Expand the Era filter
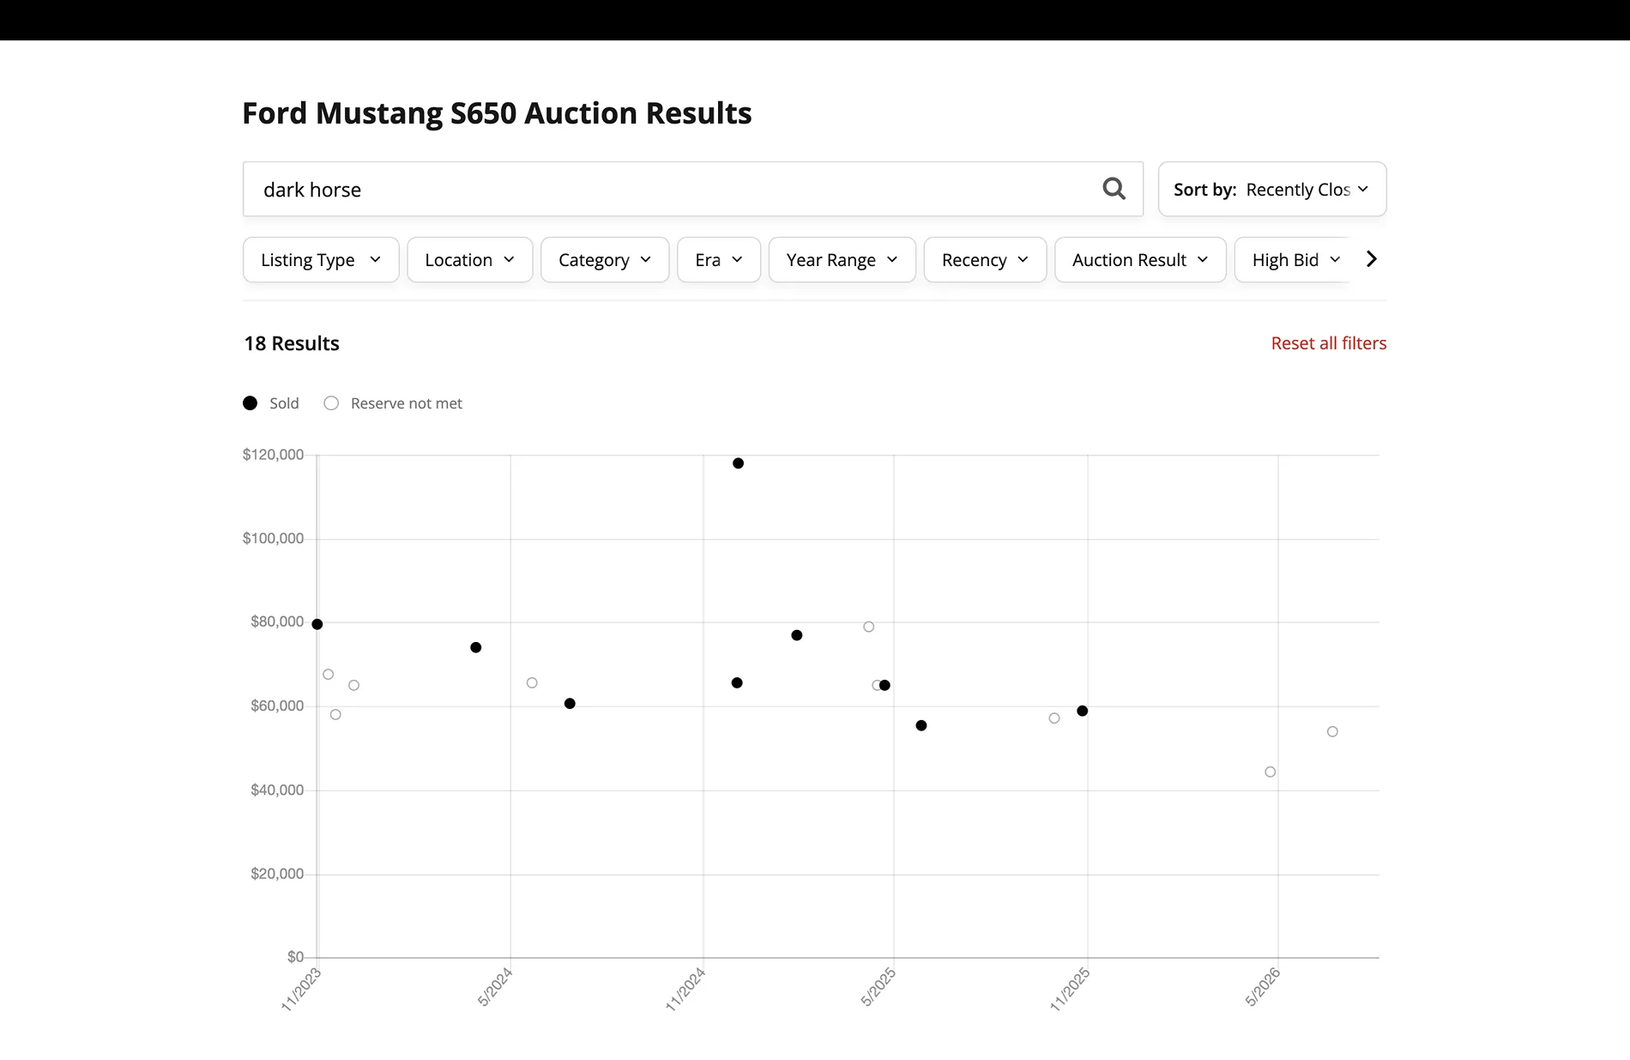 point(719,260)
